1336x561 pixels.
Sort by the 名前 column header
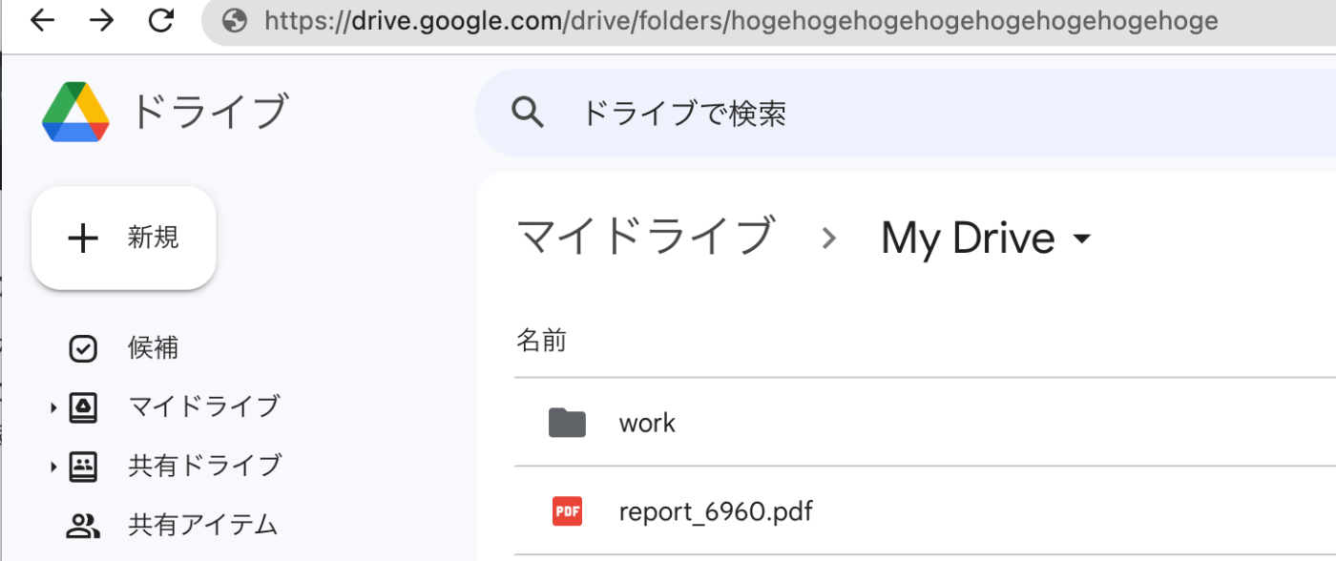tap(542, 340)
